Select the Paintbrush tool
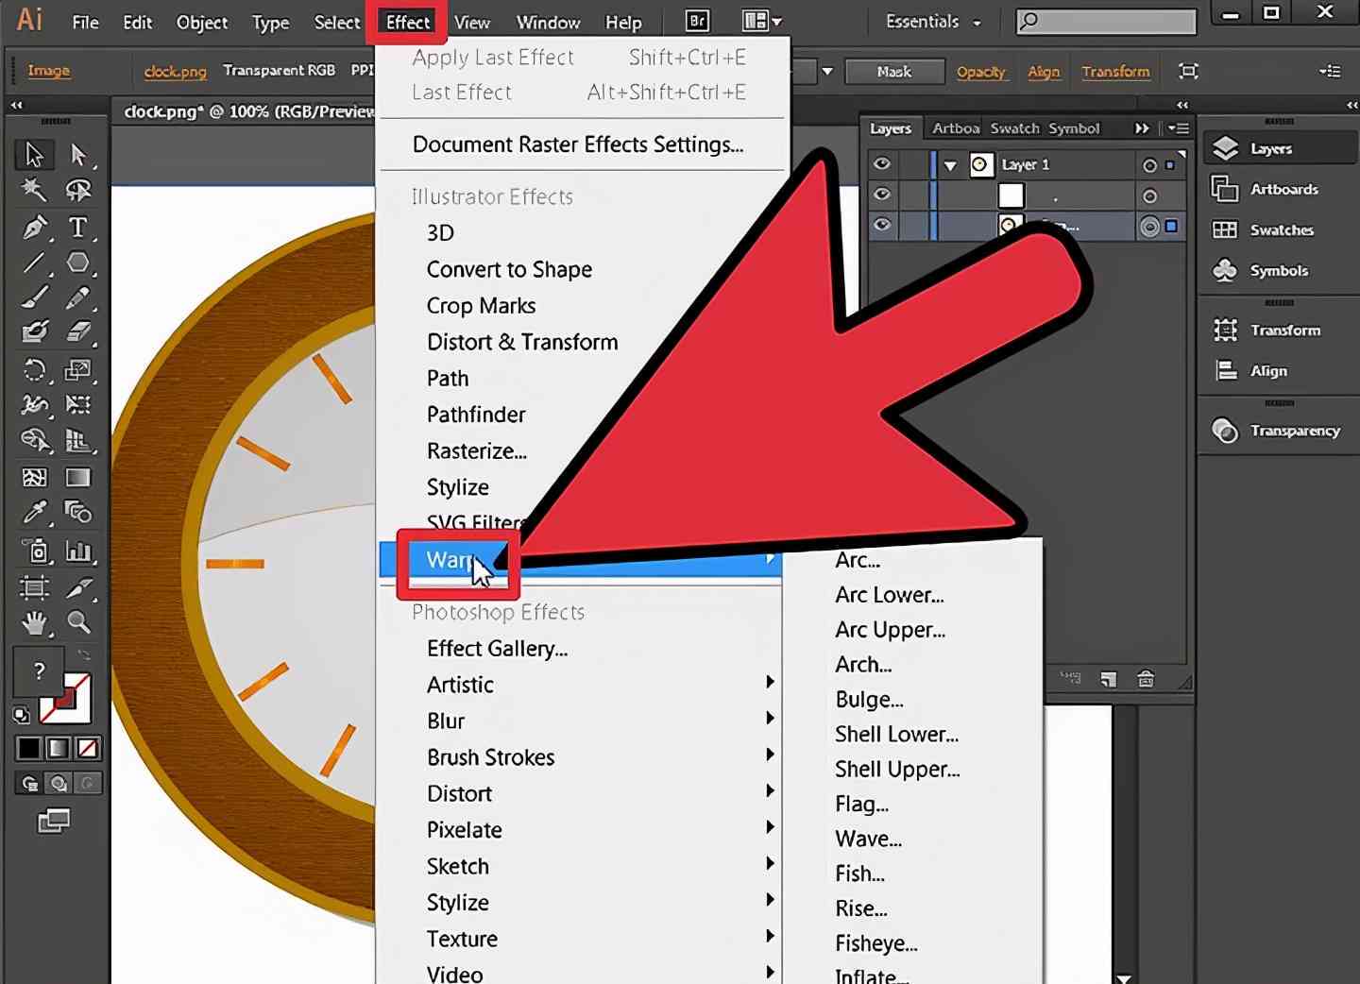This screenshot has height=984, width=1360. pyautogui.click(x=34, y=298)
